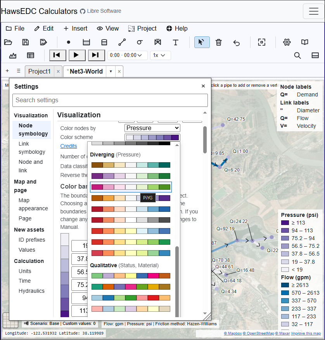Close the Project1 tab
The width and height of the screenshot is (325, 340).
coord(58,71)
